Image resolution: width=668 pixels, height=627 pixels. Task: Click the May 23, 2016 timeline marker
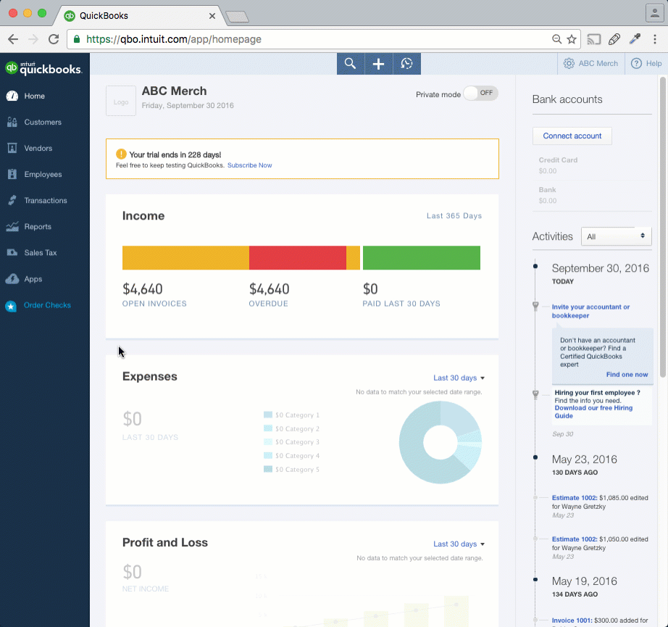click(535, 457)
